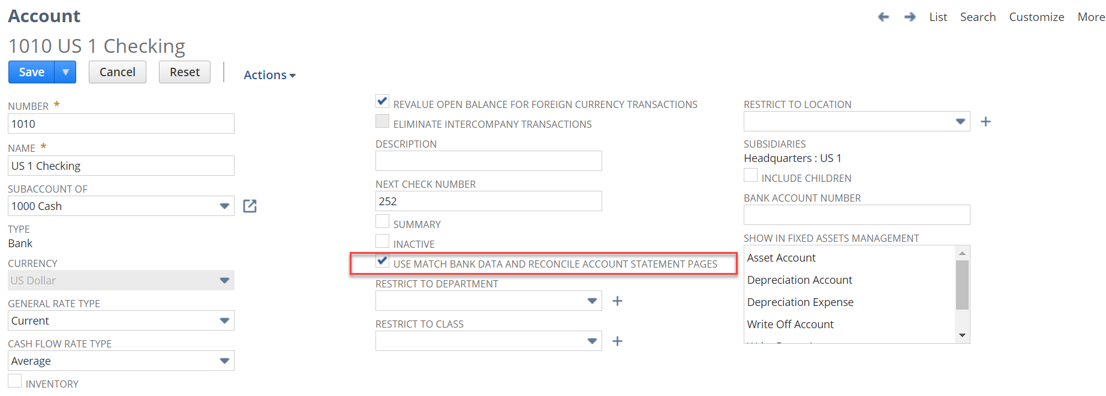Go to previous record with back arrow
This screenshot has height=396, width=1106.
[883, 17]
